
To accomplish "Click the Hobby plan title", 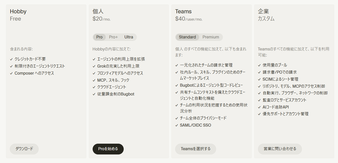I will (x=18, y=12).
